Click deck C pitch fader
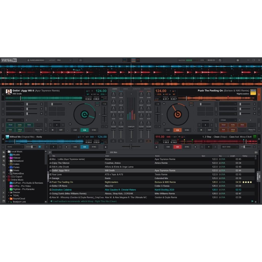 (104, 115)
